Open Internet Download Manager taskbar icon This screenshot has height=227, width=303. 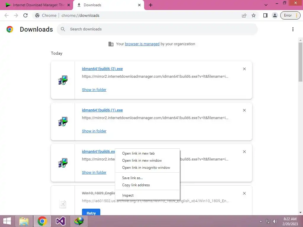pos(79,221)
